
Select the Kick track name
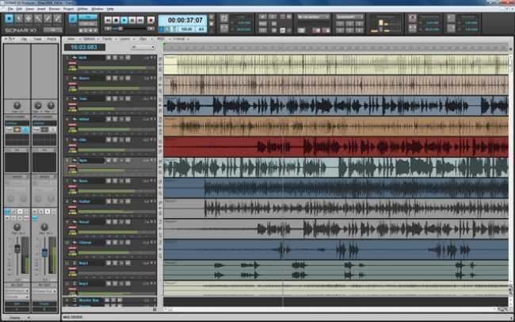coord(82,58)
